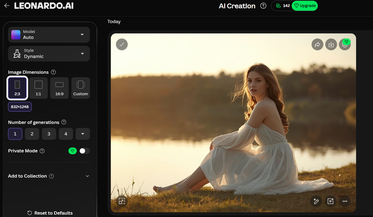Click the Number of generations help icon

click(64, 122)
